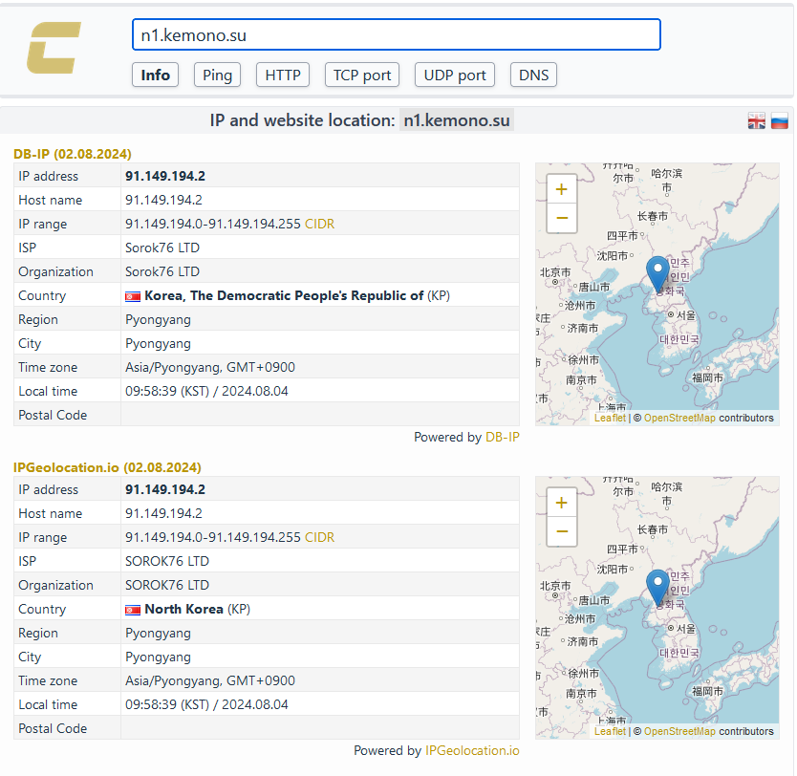Click the North Korea flag in the DB-IP Country row
797x776 pixels.
[x=133, y=296]
